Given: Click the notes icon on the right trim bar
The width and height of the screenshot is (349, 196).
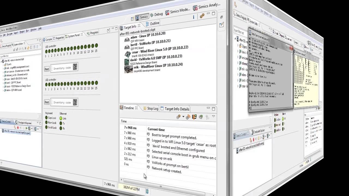Looking at the screenshot, I should (221, 25).
